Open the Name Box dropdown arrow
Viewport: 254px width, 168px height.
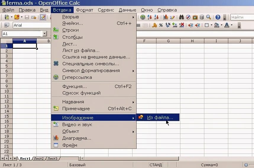44,34
